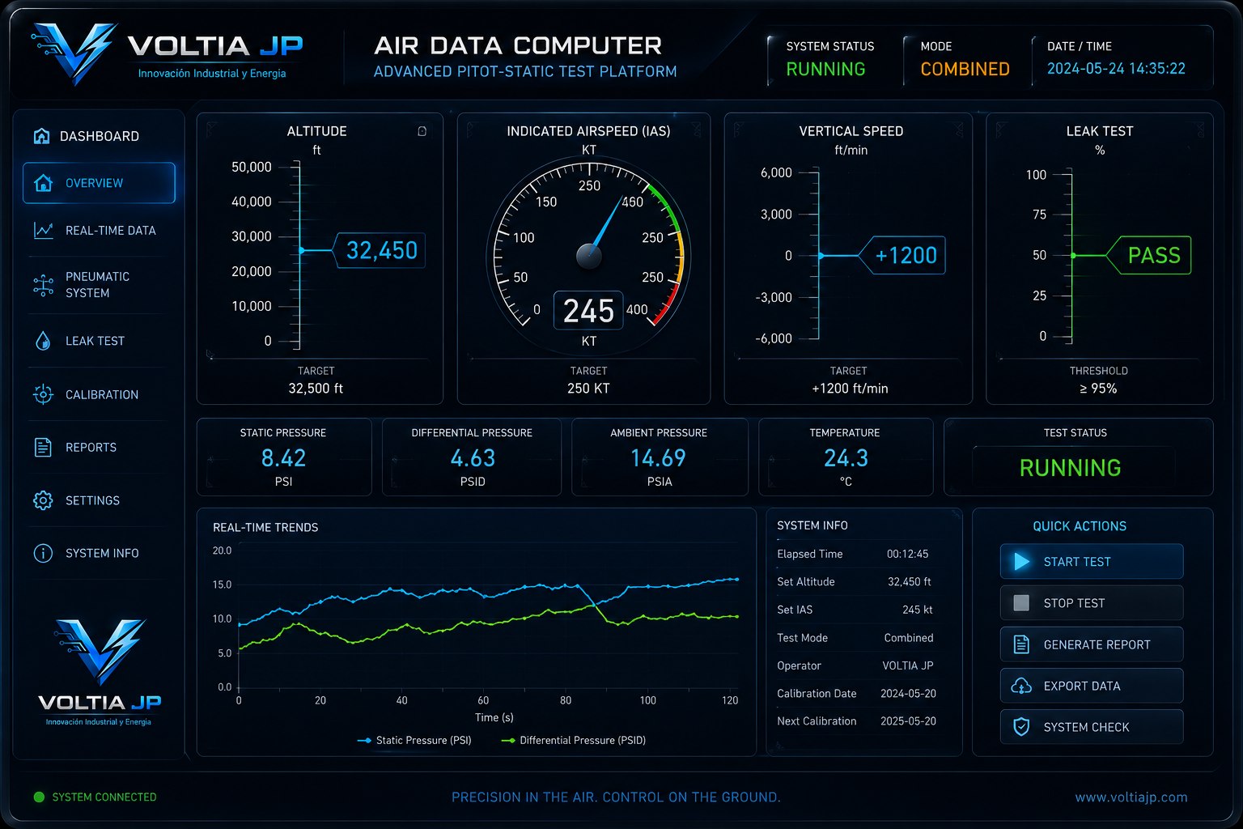Click the altitude target 32,500 ft
This screenshot has height=829, width=1243.
click(x=316, y=389)
